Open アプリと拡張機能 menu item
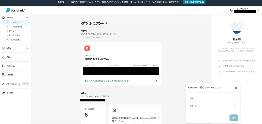 pos(14,27)
